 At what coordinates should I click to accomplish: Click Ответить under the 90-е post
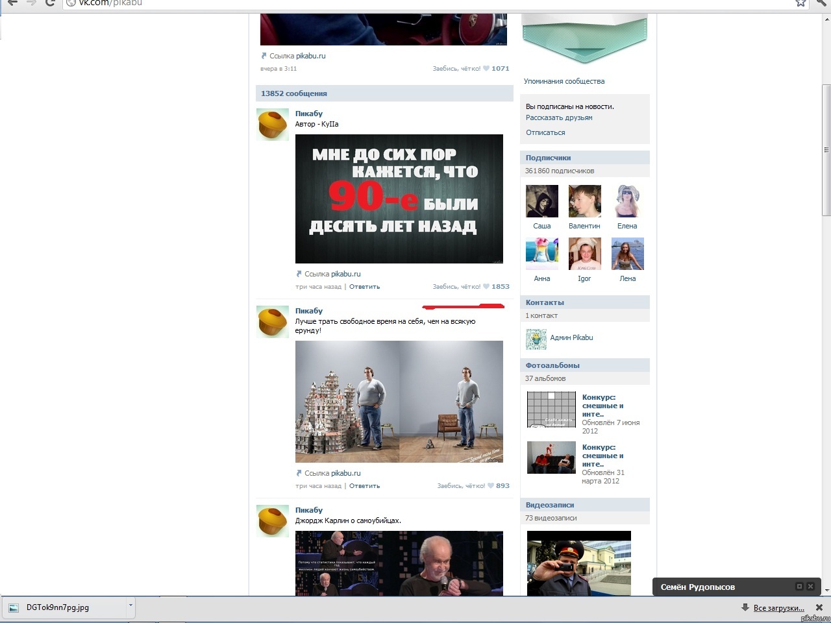364,286
